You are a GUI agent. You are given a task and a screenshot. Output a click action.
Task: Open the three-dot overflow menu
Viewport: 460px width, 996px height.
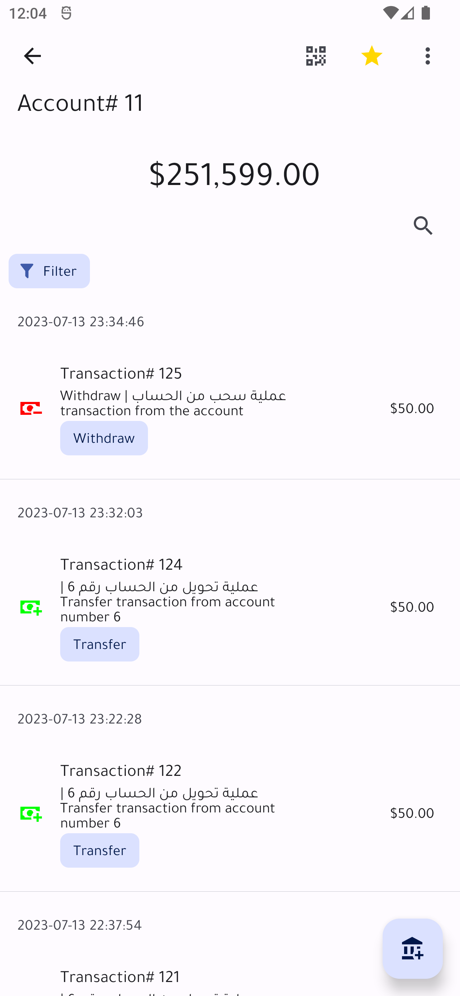tap(427, 56)
